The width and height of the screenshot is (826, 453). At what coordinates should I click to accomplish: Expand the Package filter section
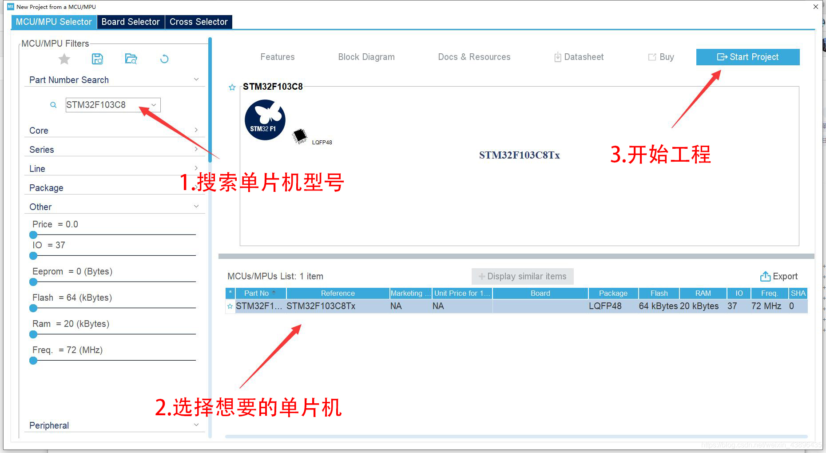pyautogui.click(x=196, y=187)
